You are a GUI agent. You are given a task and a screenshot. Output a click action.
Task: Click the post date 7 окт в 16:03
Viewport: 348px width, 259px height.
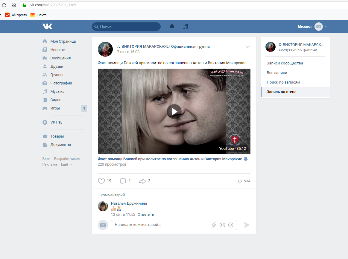coord(128,52)
